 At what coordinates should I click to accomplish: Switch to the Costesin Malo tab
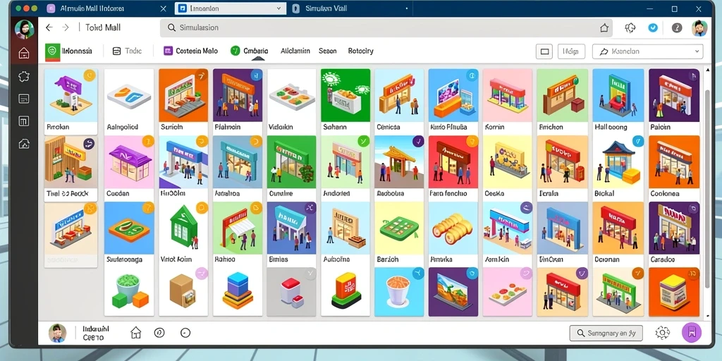[x=190, y=51]
